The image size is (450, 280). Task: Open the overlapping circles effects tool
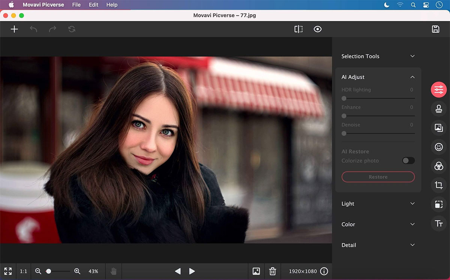[439, 166]
